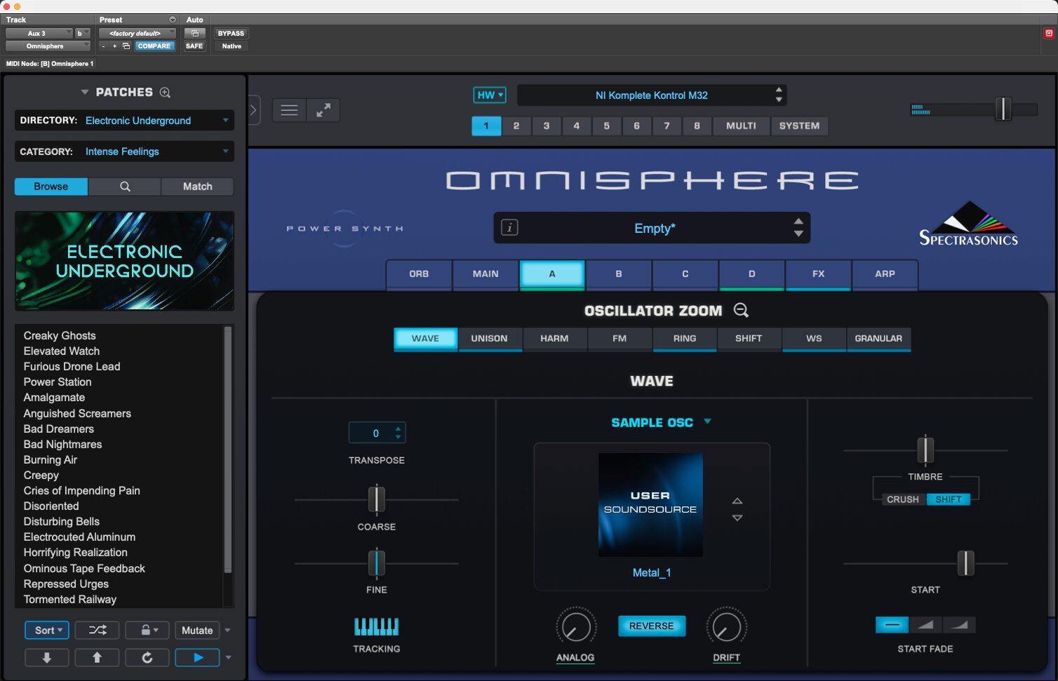Viewport: 1058px width, 681px height.
Task: Open the patch info icon
Action: pos(509,228)
